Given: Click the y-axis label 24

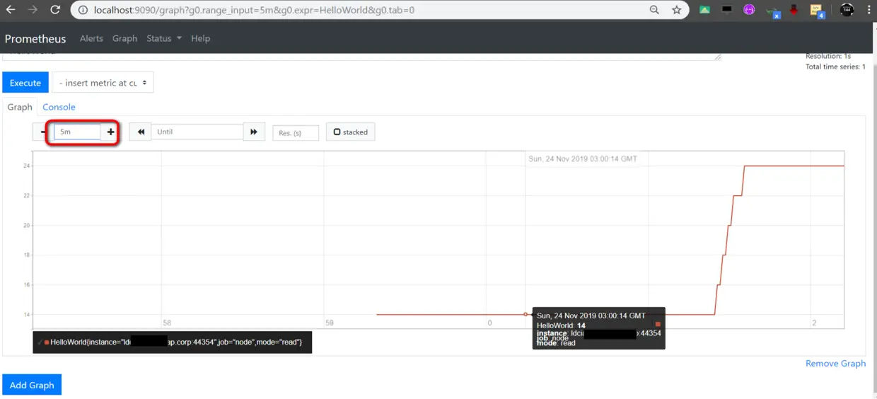Looking at the screenshot, I should (26, 166).
